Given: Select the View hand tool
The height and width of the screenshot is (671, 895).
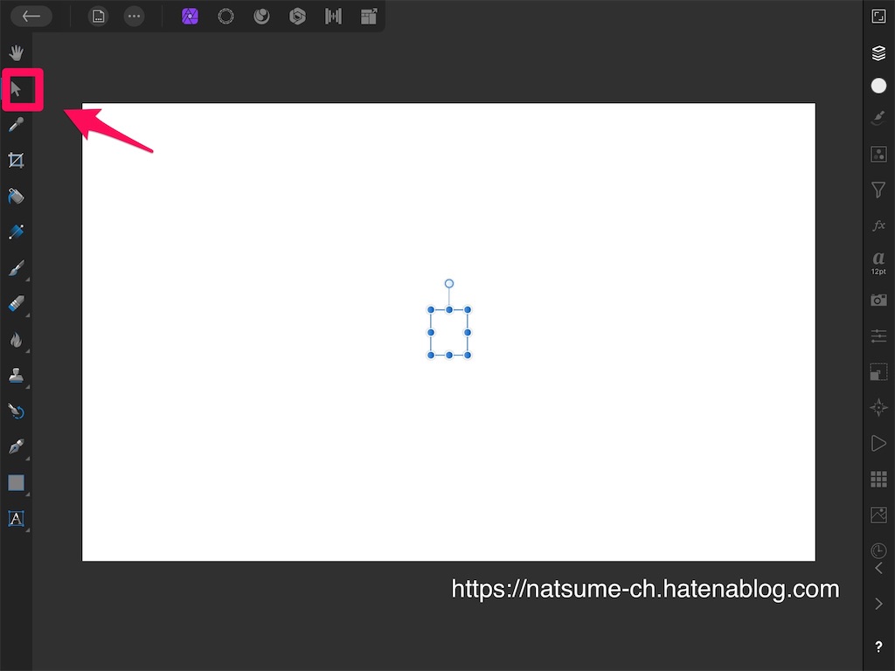Looking at the screenshot, I should point(16,53).
